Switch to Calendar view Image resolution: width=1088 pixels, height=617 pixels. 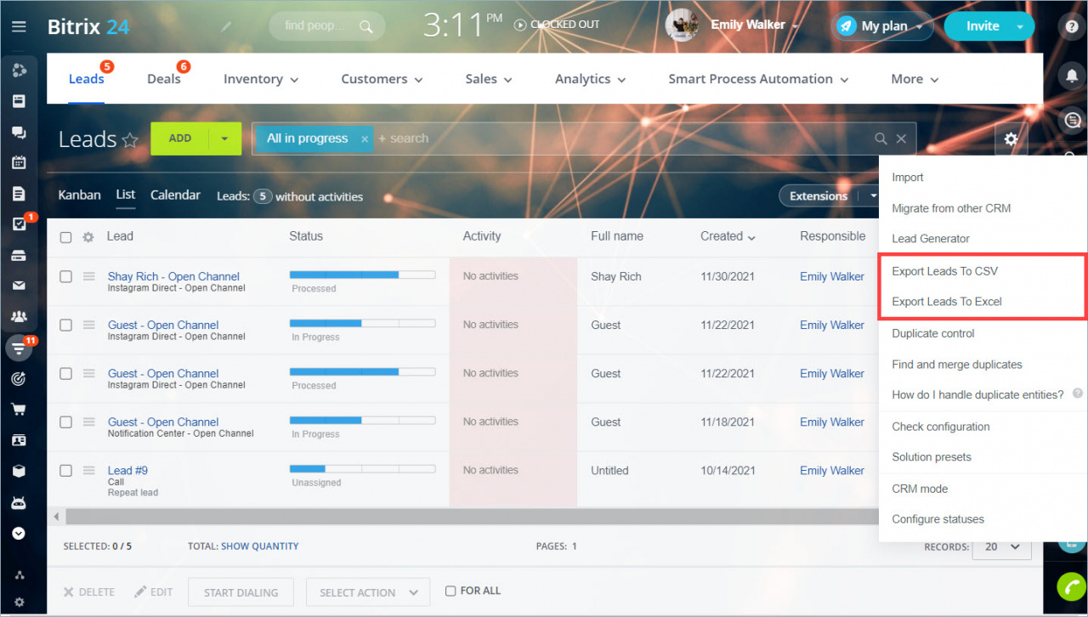pyautogui.click(x=175, y=195)
